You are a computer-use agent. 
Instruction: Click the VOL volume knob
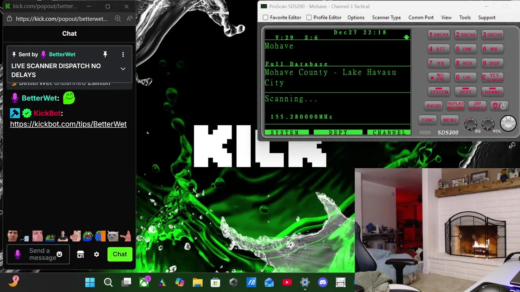click(x=488, y=124)
